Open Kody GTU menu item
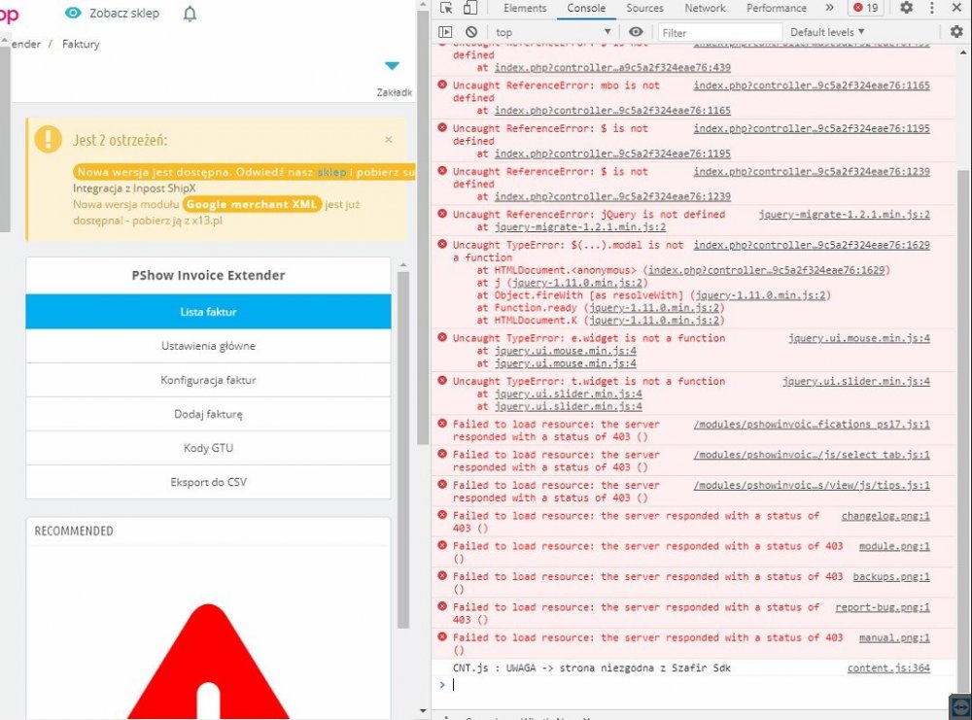 208,448
